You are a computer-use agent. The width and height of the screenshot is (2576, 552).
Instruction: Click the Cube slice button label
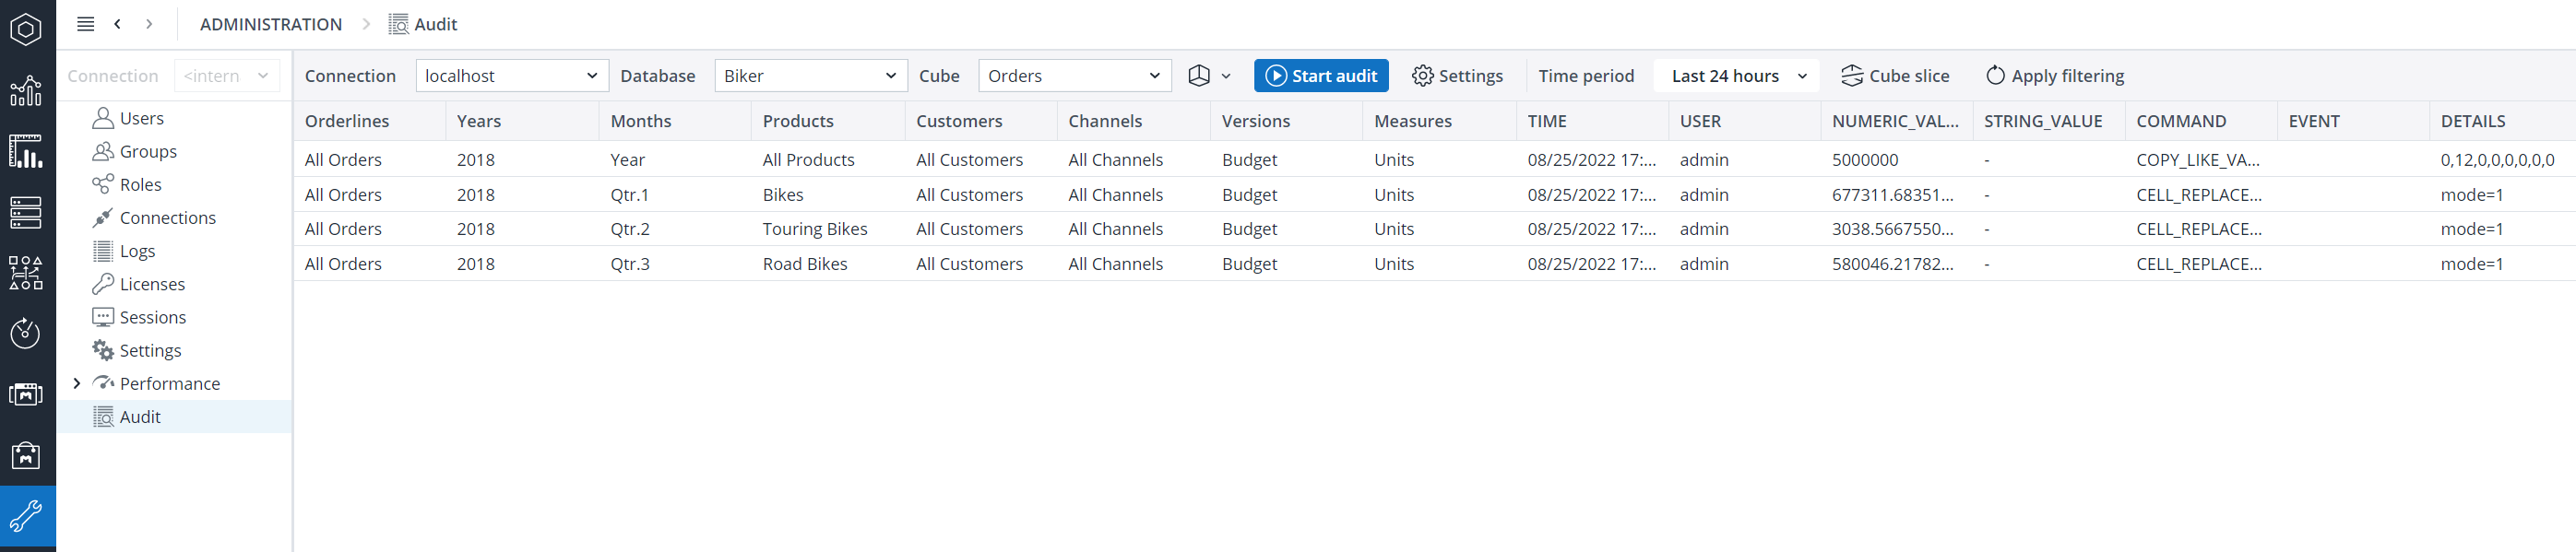(1909, 76)
